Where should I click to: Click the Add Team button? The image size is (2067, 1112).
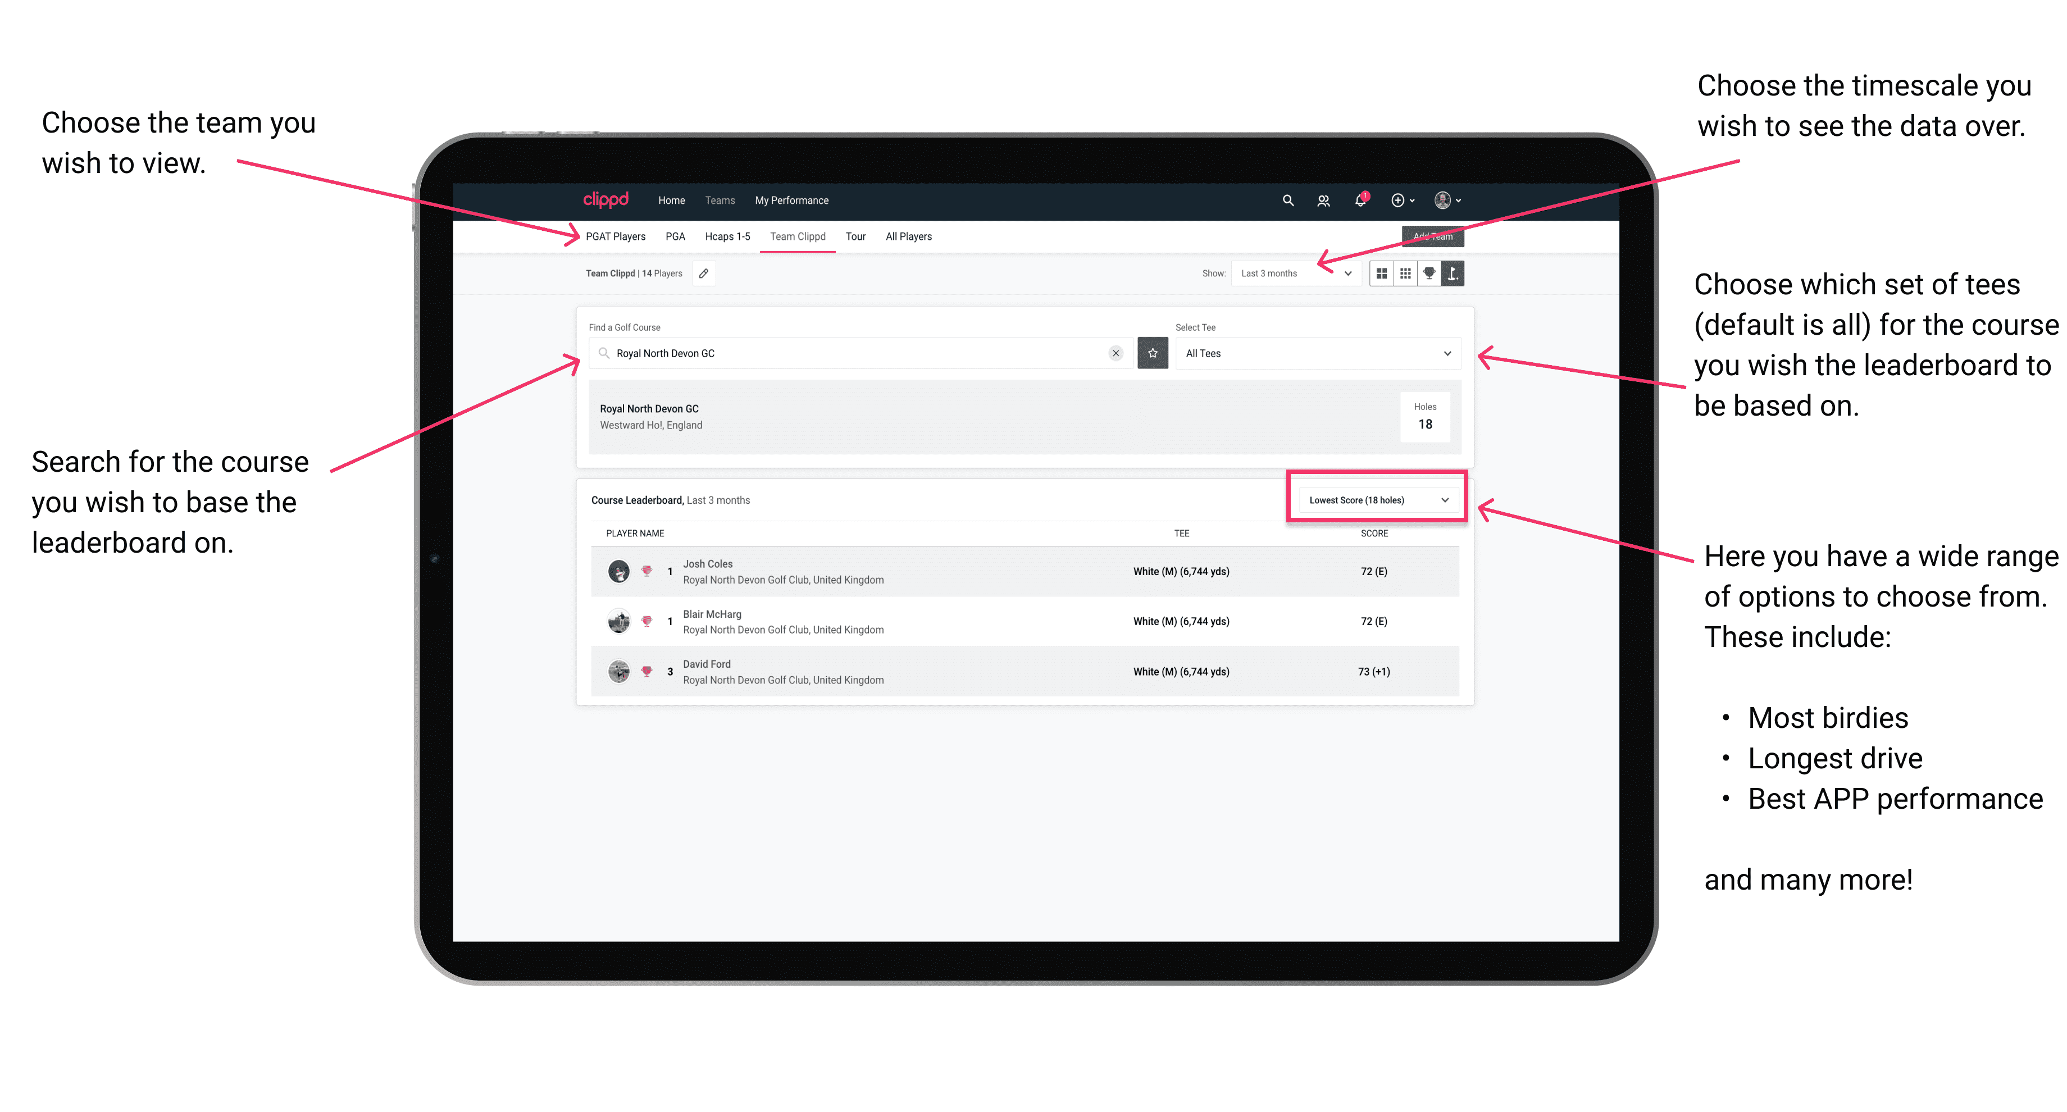tap(1428, 235)
